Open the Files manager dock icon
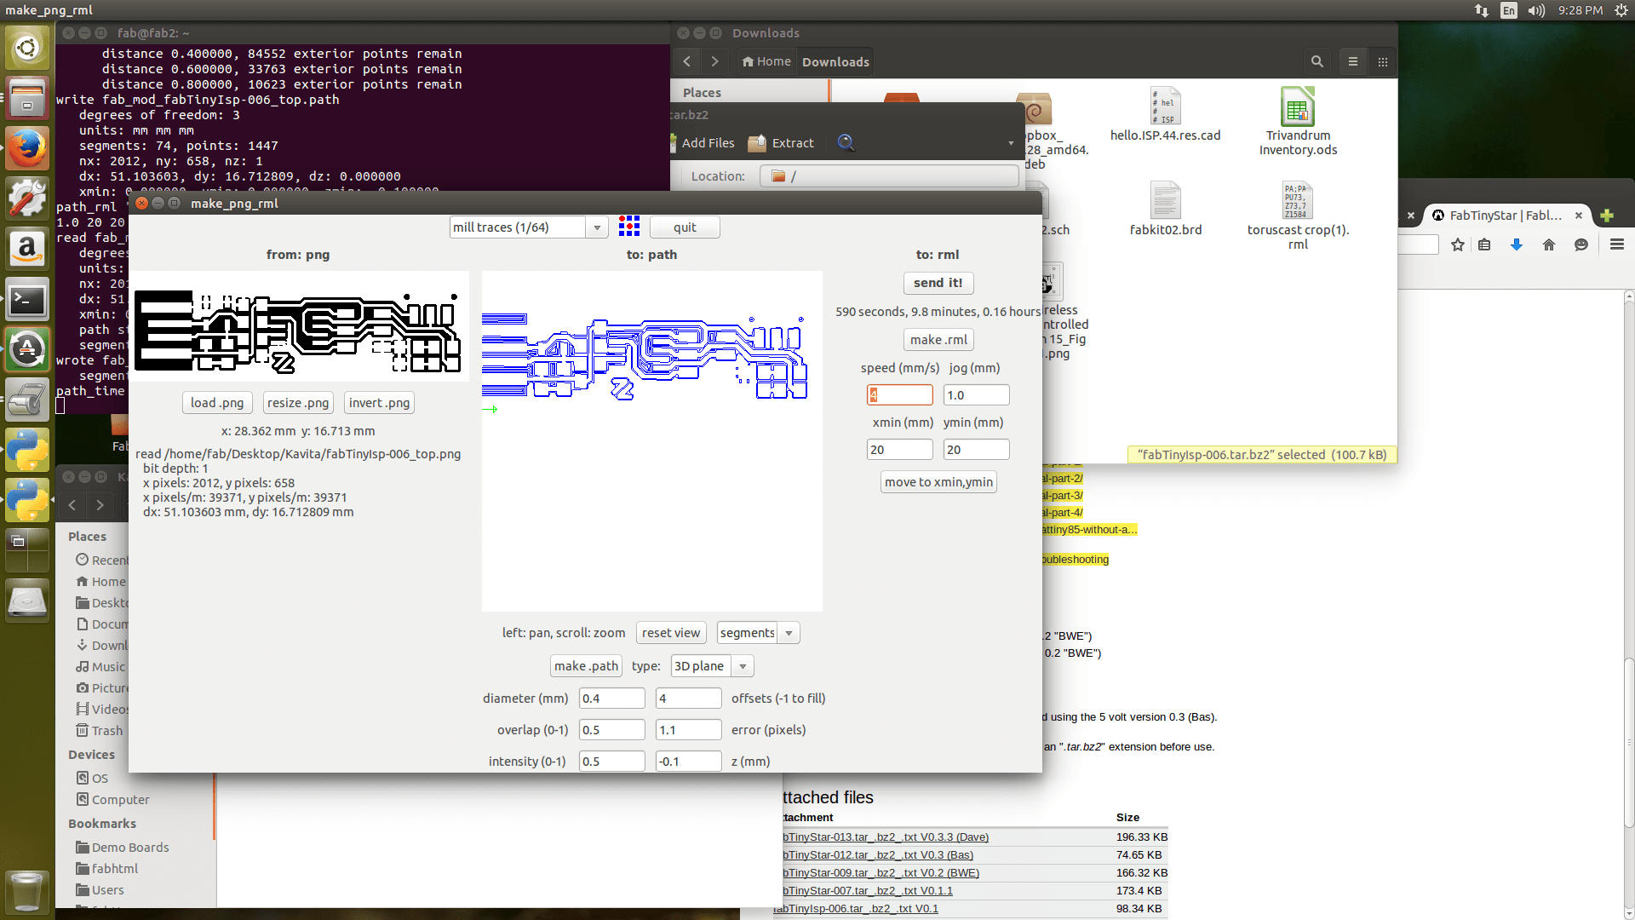 [x=27, y=98]
